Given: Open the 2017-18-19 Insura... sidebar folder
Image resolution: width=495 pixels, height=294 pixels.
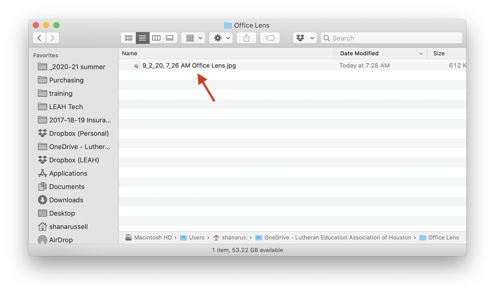Looking at the screenshot, I should tap(74, 120).
